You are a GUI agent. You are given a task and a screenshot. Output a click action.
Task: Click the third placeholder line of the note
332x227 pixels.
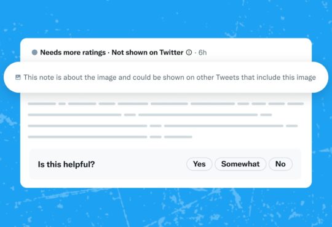(x=162, y=126)
